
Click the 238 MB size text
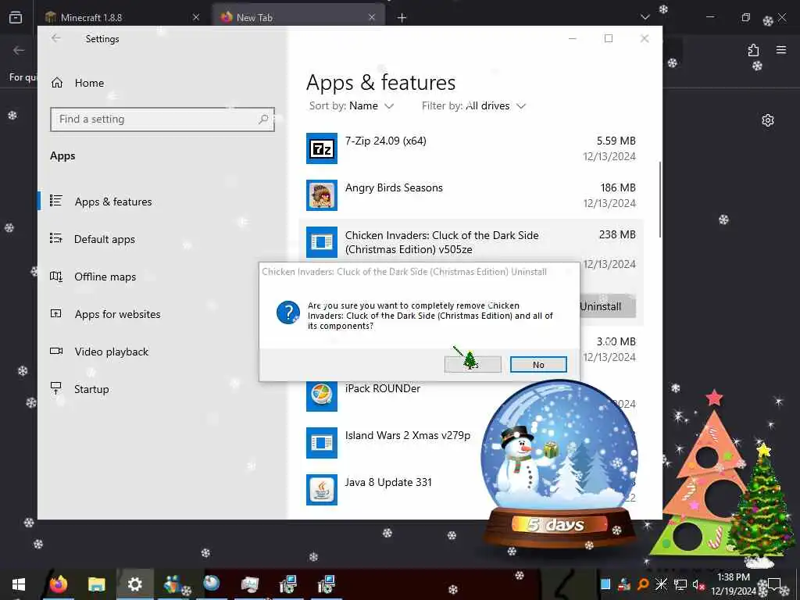[x=617, y=234]
